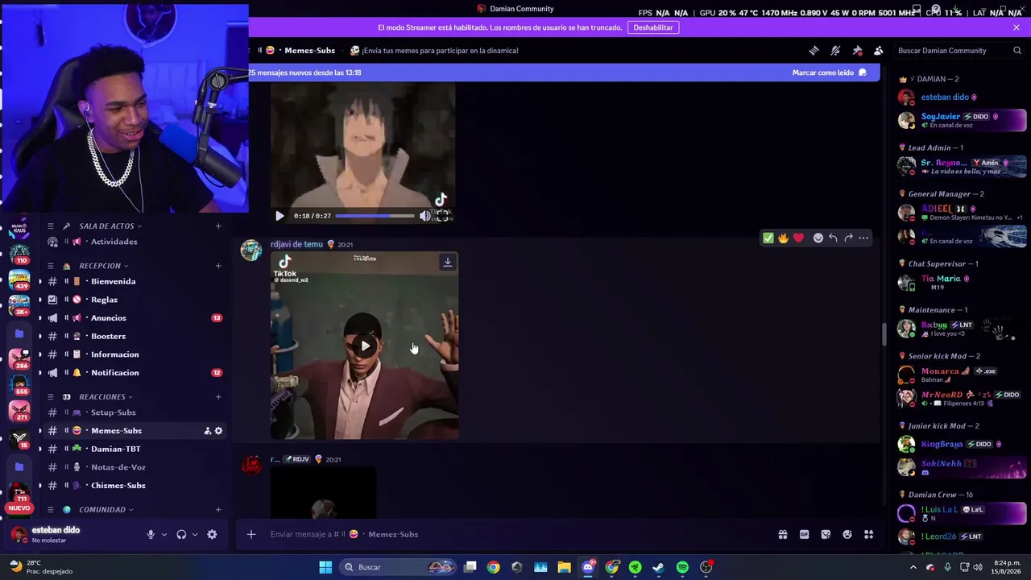Click Marcar como leído button
This screenshot has width=1031, height=580.
[829, 72]
